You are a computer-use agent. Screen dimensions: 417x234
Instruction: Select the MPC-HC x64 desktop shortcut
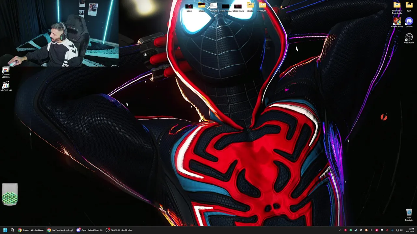[6, 87]
